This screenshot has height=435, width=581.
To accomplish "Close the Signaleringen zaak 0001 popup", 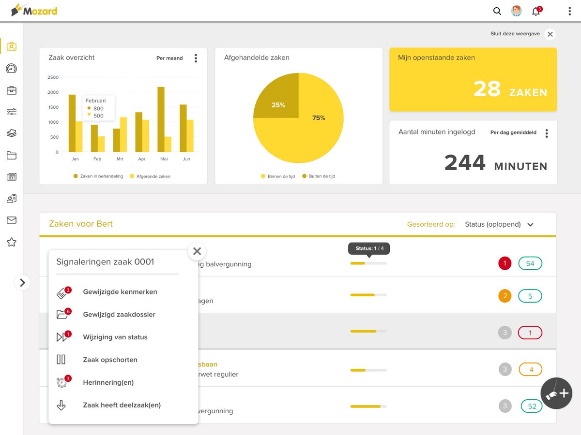I will click(197, 251).
